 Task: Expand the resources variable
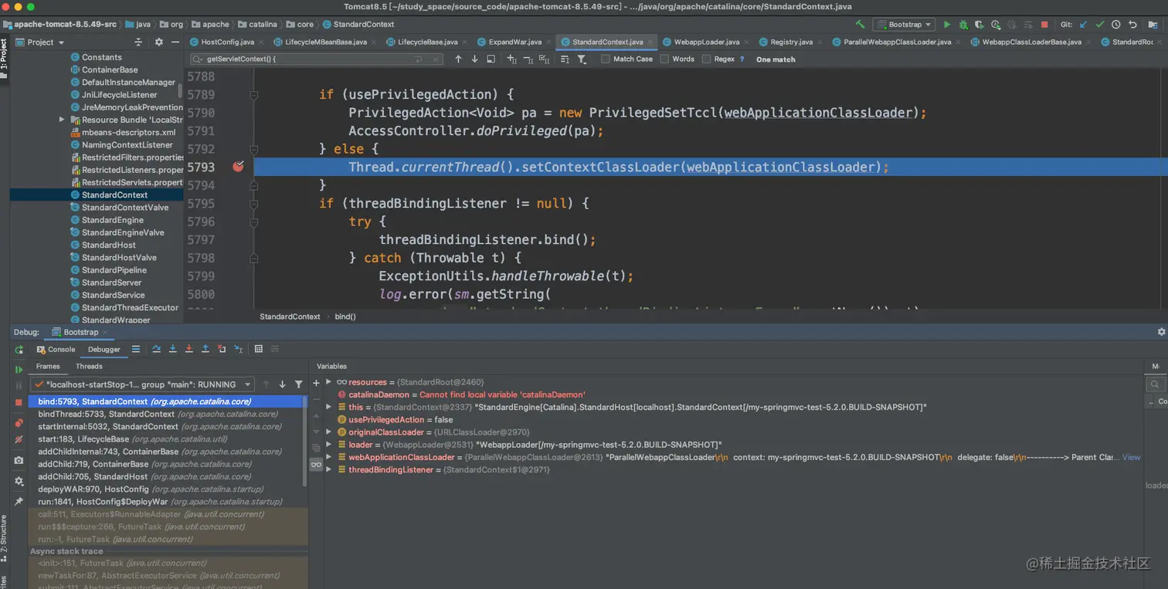tap(328, 381)
